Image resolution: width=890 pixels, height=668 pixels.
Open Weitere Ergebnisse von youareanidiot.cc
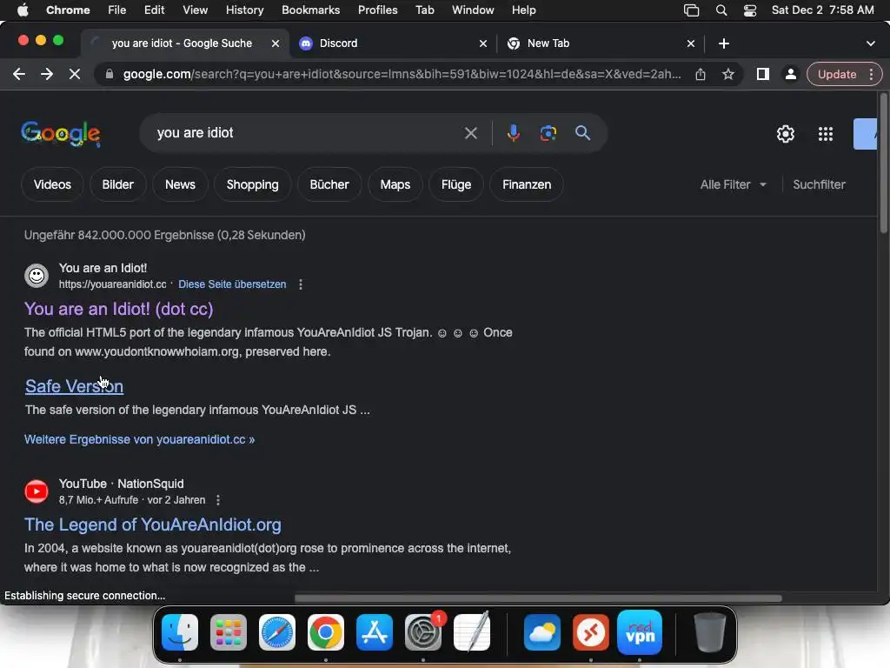[140, 439]
